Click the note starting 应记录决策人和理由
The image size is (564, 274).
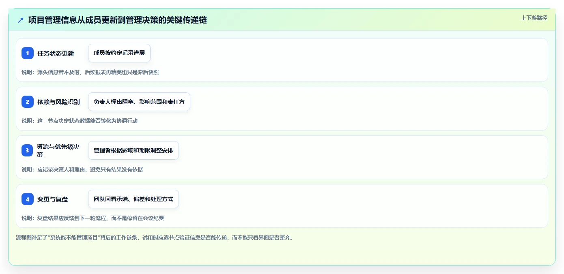82,169
